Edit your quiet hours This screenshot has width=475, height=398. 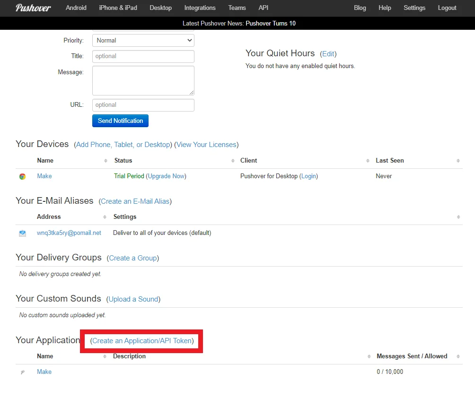point(328,54)
